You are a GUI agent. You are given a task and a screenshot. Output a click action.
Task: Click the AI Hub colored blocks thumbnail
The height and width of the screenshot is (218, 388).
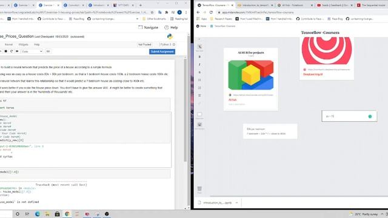(250, 75)
